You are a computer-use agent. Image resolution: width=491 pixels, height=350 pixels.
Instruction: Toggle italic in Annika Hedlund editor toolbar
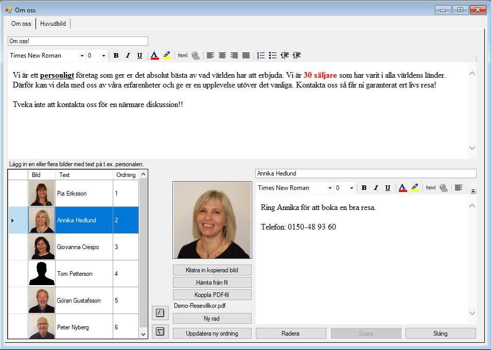[x=376, y=188]
